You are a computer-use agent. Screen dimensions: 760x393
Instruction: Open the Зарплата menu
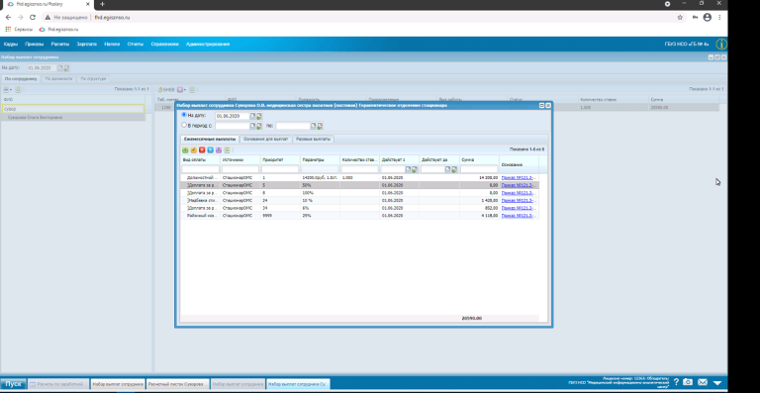point(87,45)
